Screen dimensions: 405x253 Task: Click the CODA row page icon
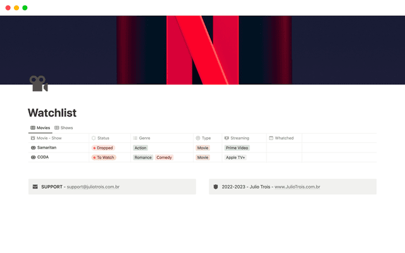click(33, 157)
